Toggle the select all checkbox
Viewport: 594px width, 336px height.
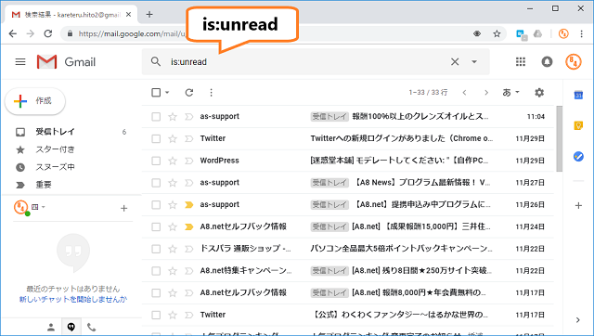coord(156,93)
